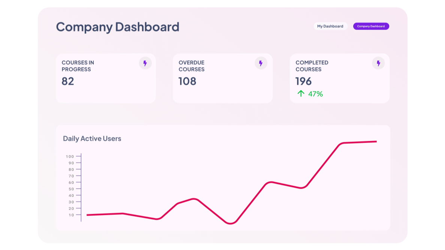Screen dimensions: 445x250
Task: Click lightning icon on Completed Courses card
Action: [378, 63]
